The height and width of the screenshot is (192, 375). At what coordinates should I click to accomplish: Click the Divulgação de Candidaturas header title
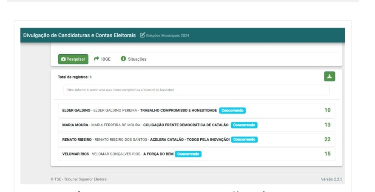(80, 35)
